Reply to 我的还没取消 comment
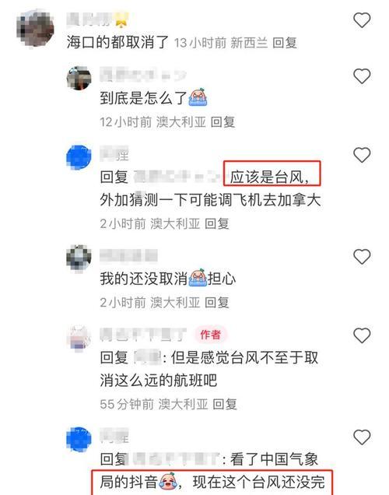The image size is (389, 495). pyautogui.click(x=217, y=303)
